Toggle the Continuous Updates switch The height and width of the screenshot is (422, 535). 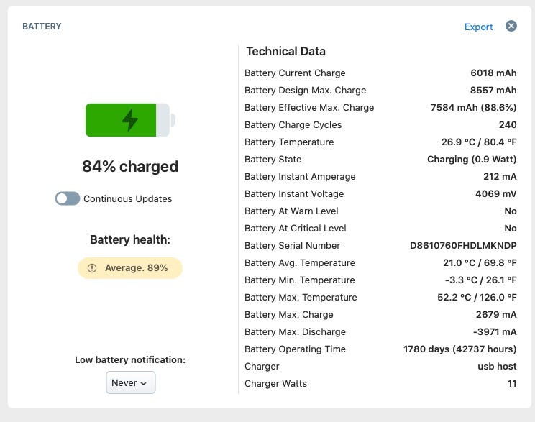point(68,198)
